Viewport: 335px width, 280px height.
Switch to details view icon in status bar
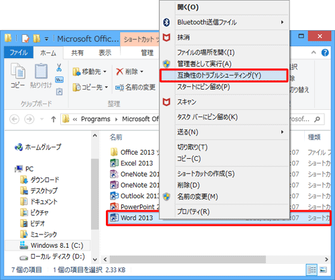312,270
